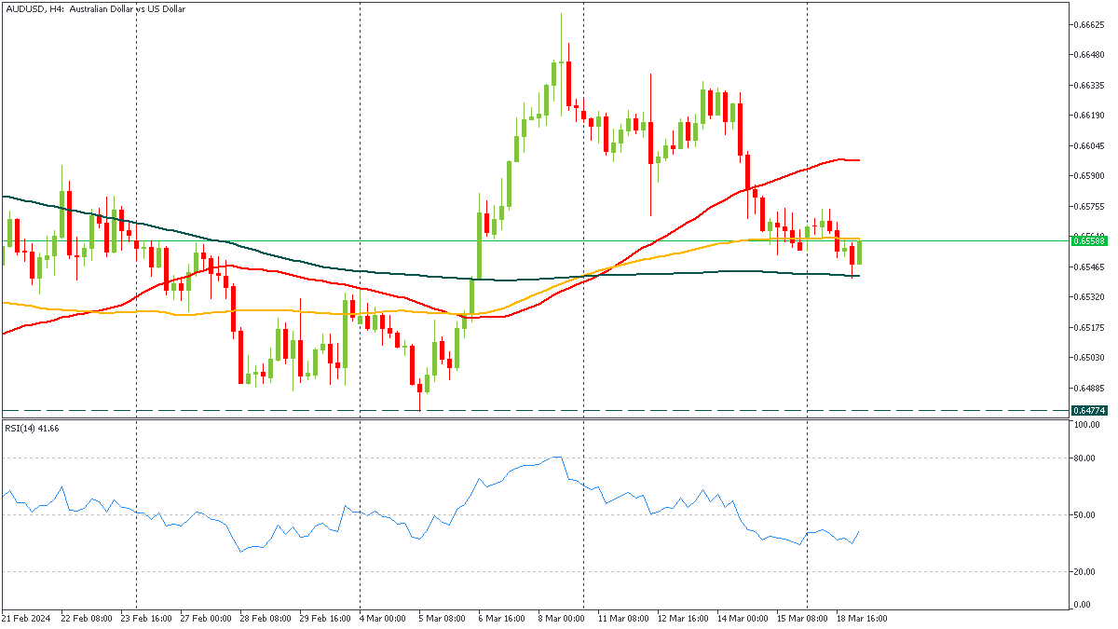Click the RSI(14) 41.66 indicator label
This screenshot has height=629, width=1118.
click(x=32, y=428)
